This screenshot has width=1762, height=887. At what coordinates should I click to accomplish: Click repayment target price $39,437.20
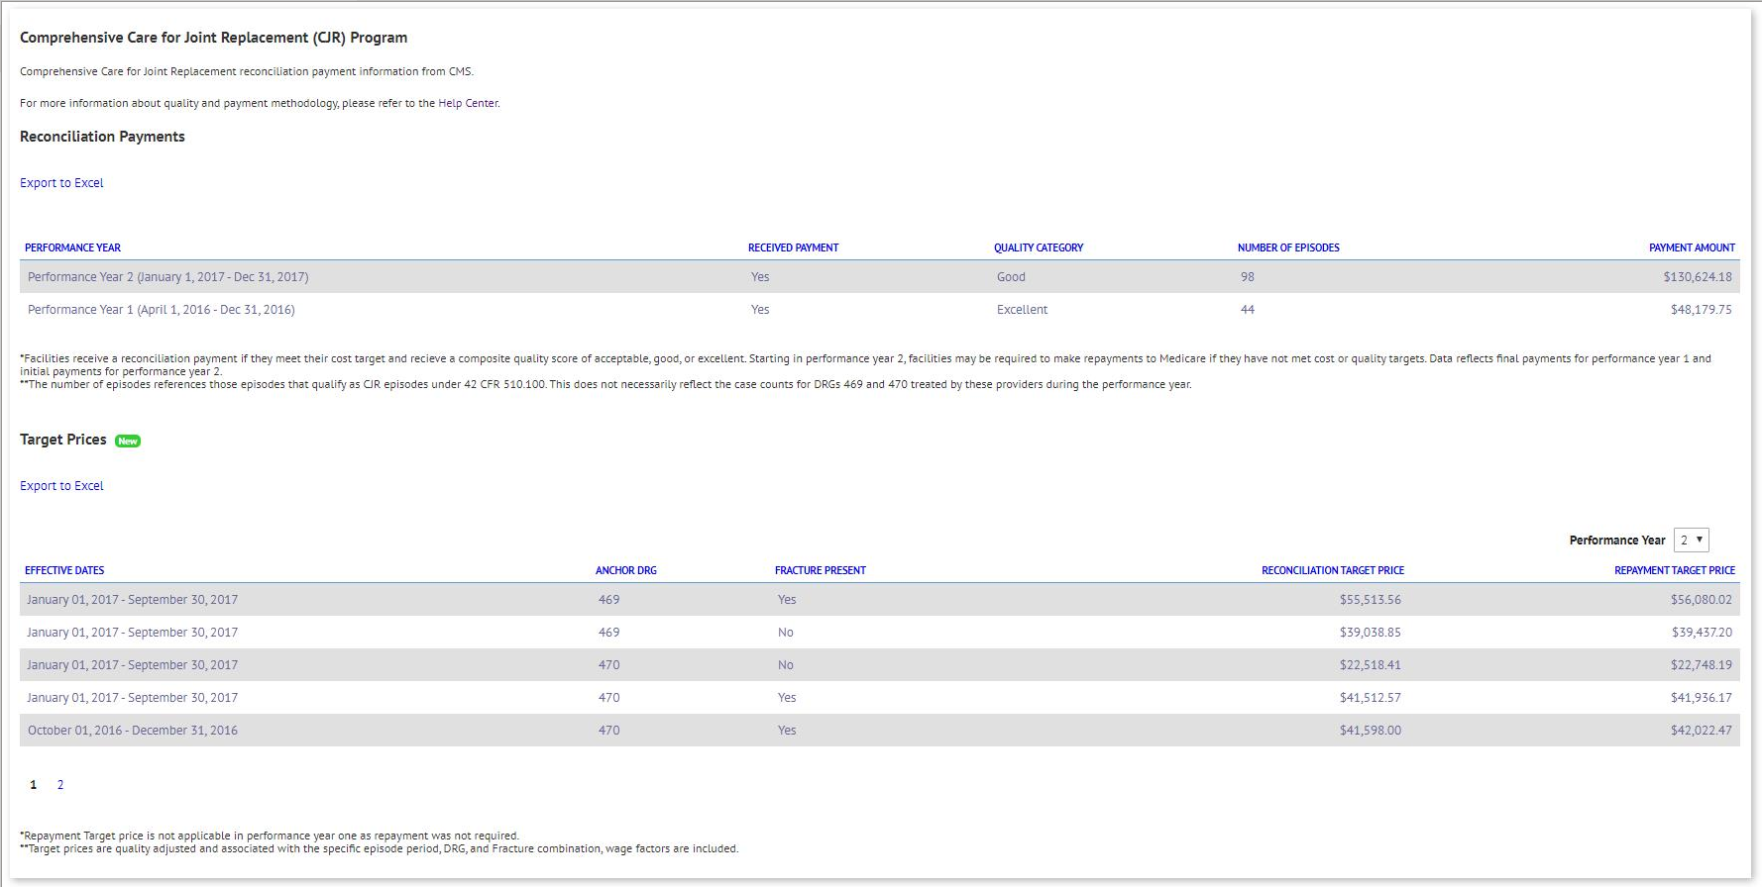coord(1702,633)
